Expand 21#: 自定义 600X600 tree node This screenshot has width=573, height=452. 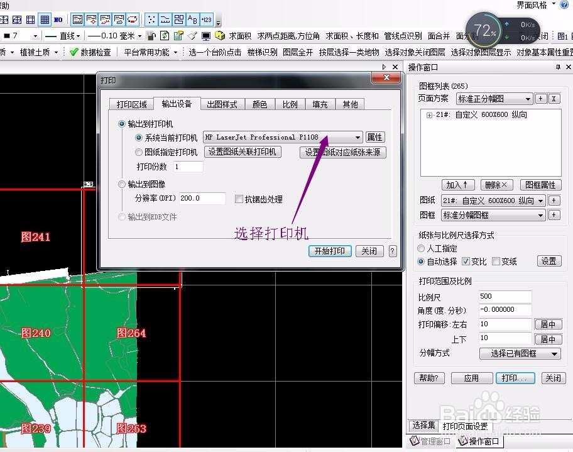429,115
